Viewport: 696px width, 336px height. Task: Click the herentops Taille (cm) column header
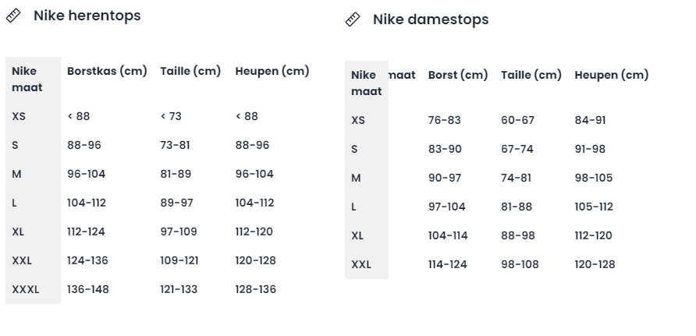click(190, 71)
